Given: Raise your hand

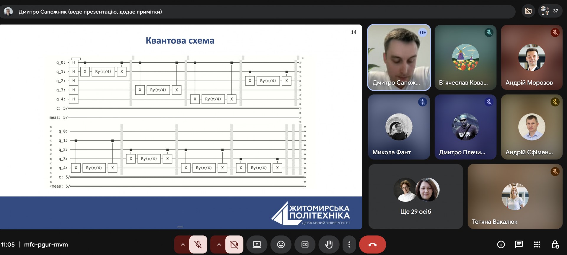Looking at the screenshot, I should (x=329, y=244).
